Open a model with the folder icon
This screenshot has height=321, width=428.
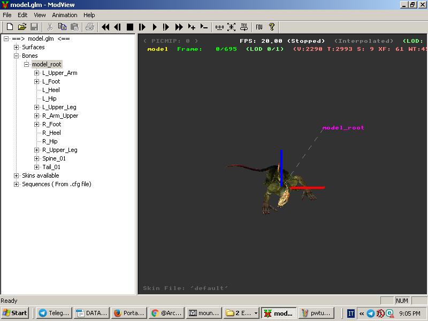point(22,27)
